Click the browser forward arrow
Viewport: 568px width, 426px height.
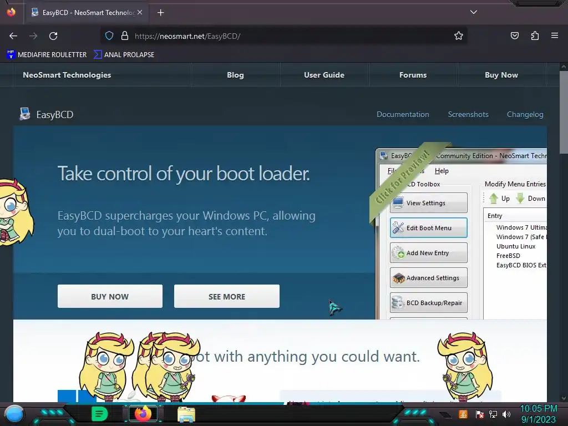pyautogui.click(x=33, y=36)
